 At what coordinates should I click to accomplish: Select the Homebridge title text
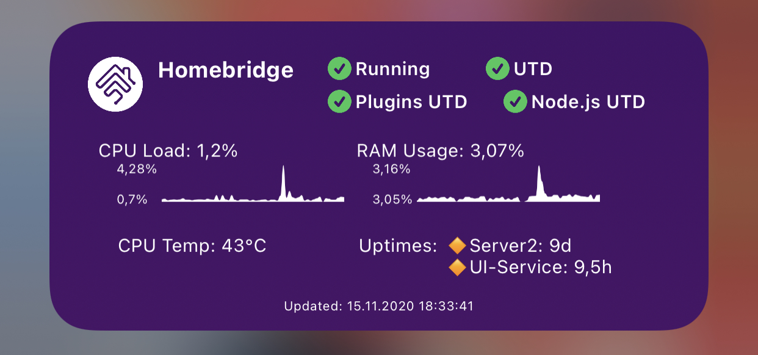226,70
